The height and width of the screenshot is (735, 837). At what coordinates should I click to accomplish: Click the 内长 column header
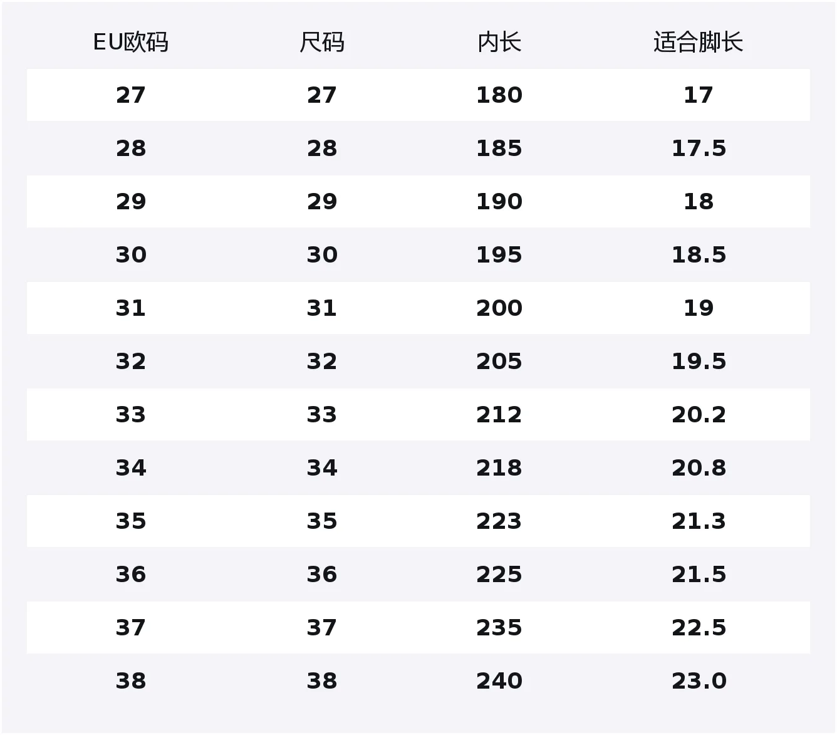(x=499, y=43)
